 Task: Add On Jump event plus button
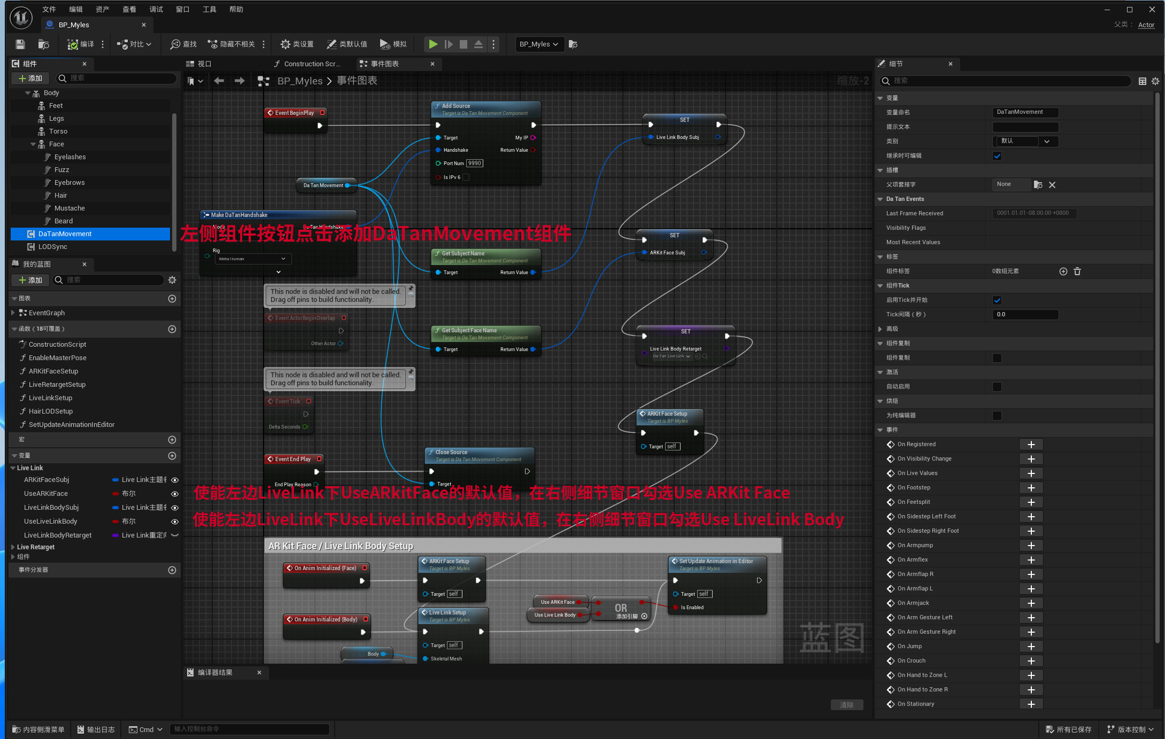pos(1031,647)
